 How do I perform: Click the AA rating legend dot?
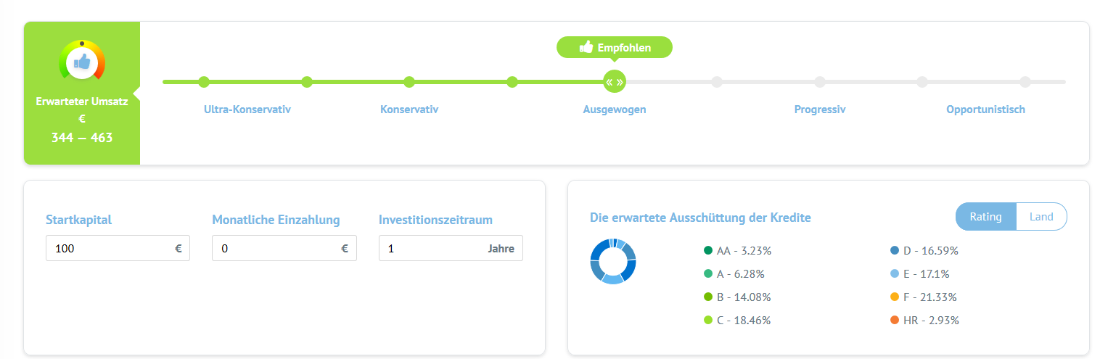(x=708, y=251)
